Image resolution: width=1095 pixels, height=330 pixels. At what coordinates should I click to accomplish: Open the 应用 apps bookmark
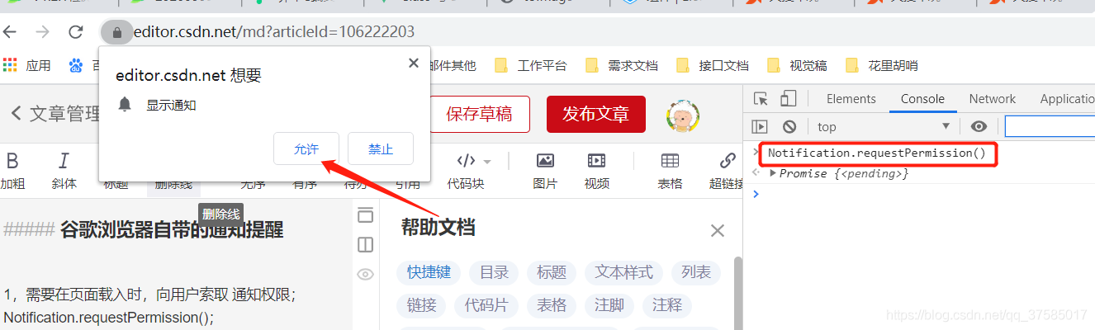pyautogui.click(x=27, y=65)
